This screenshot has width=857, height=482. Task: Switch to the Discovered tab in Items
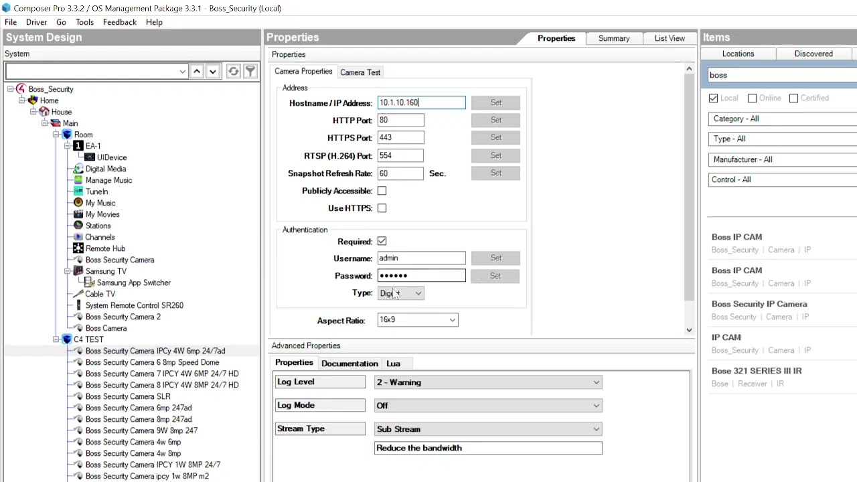(x=813, y=54)
